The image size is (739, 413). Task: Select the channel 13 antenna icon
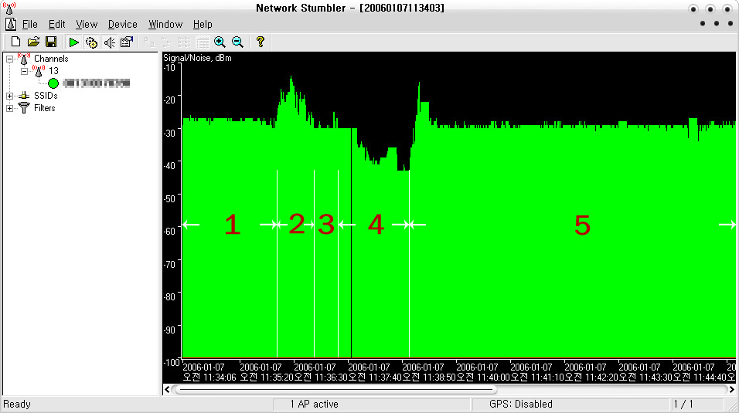pos(39,71)
